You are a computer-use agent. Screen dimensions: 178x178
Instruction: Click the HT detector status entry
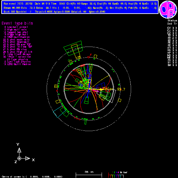coord(172,48)
